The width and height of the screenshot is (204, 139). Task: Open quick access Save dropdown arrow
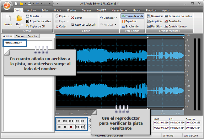click(33, 4)
